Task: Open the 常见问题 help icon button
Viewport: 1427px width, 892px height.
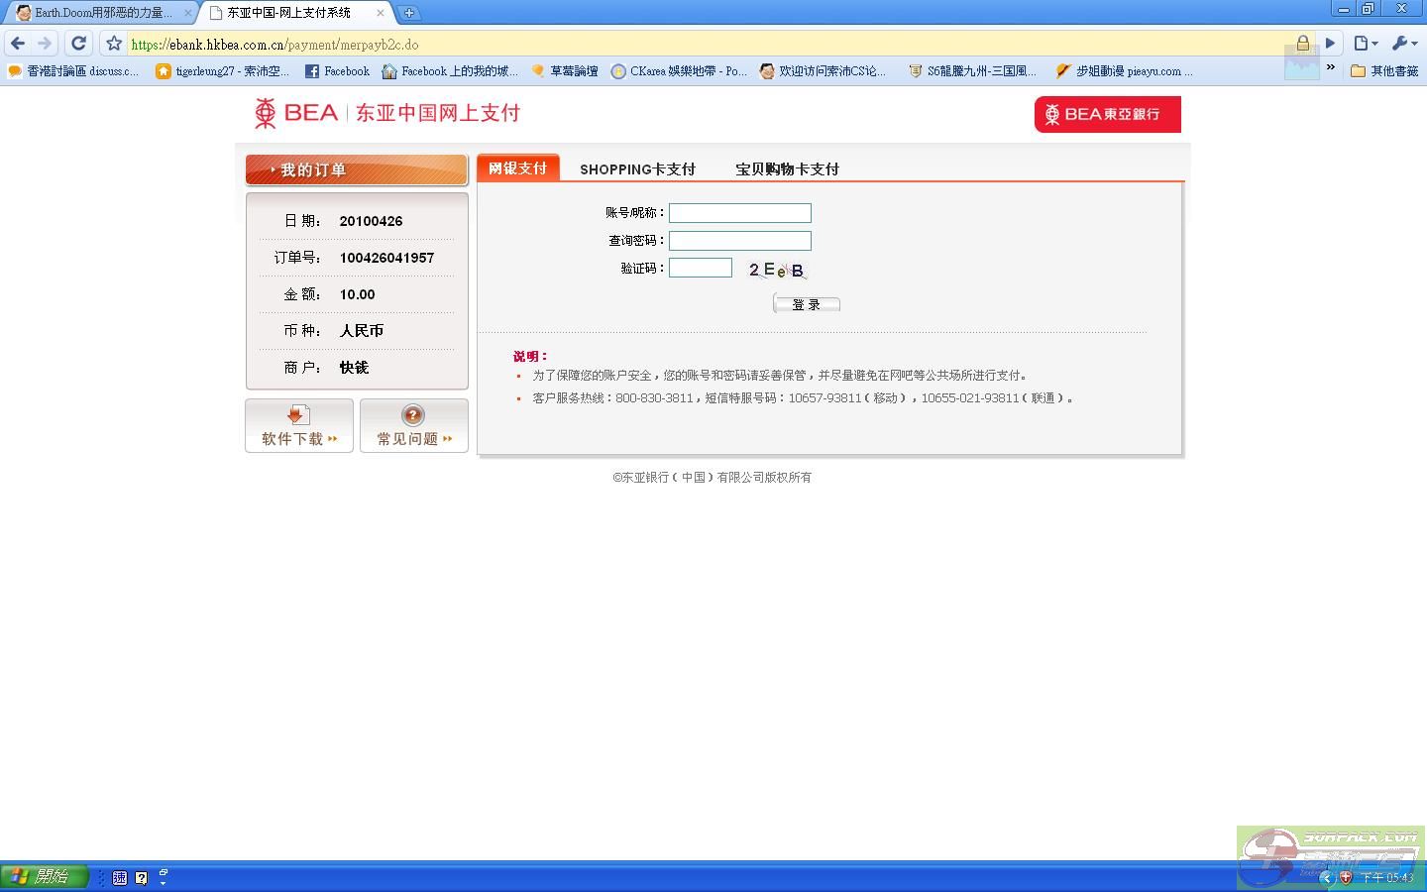Action: (x=413, y=426)
